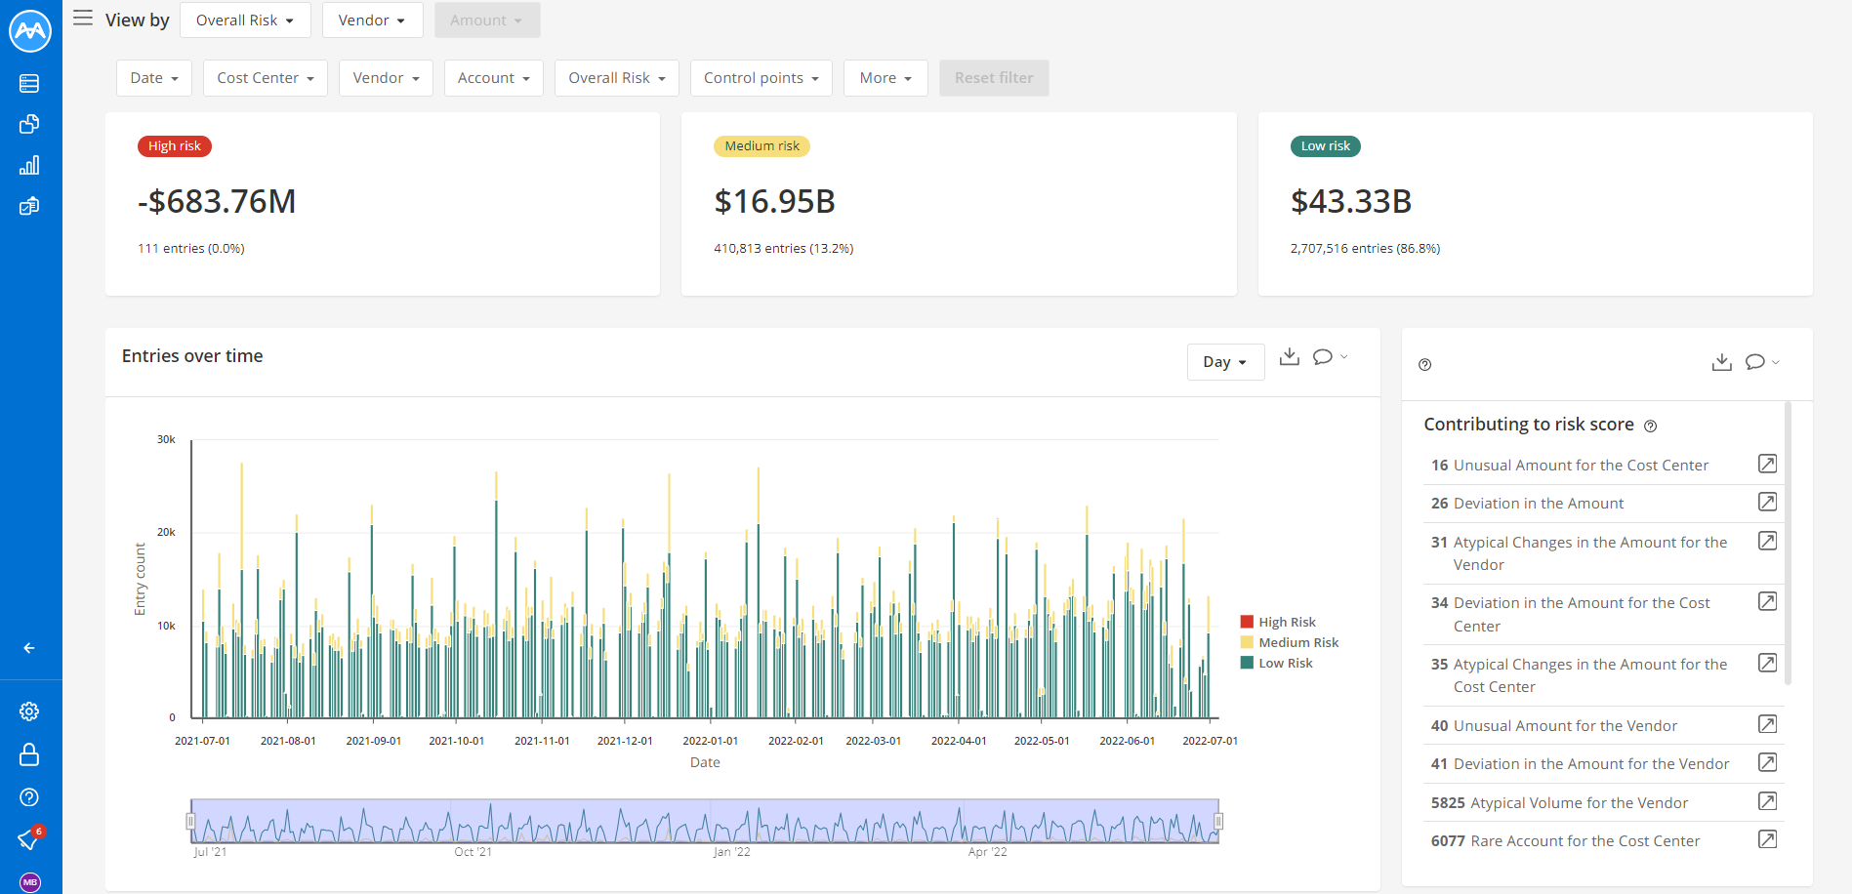Screen dimensions: 1852x894
Task: Toggle Medium Risk series in chart legend
Action: (x=1289, y=642)
